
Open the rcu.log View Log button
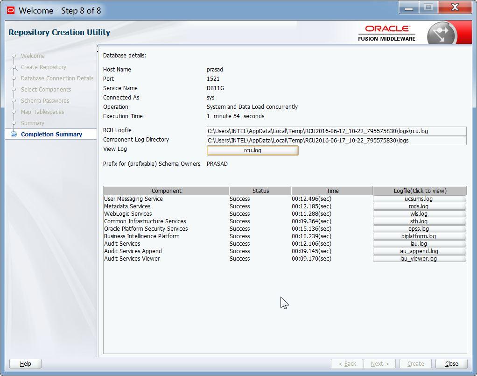(253, 150)
